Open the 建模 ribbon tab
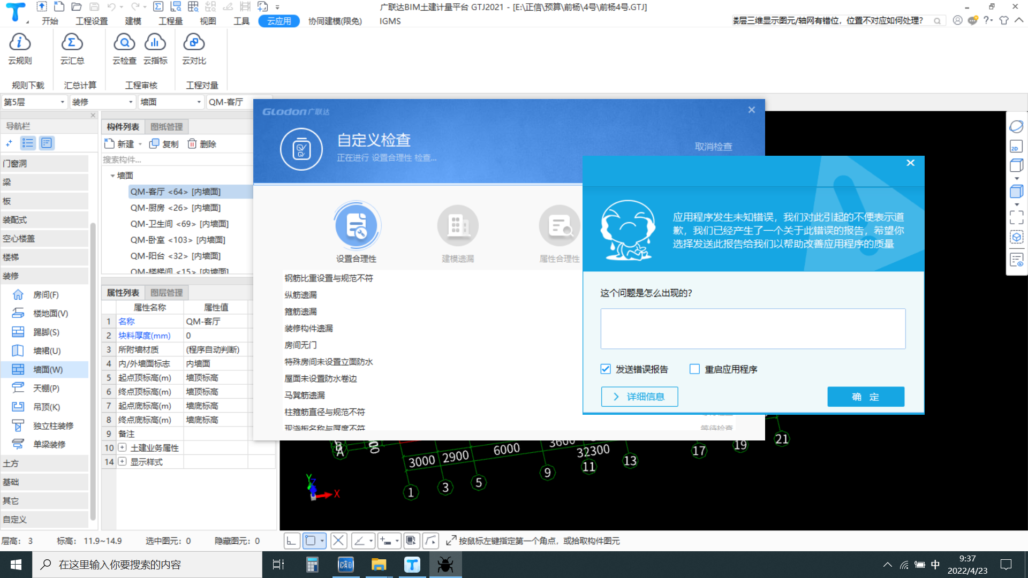 click(x=133, y=21)
